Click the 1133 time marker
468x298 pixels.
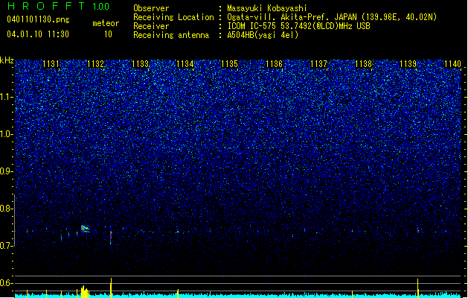click(x=140, y=63)
